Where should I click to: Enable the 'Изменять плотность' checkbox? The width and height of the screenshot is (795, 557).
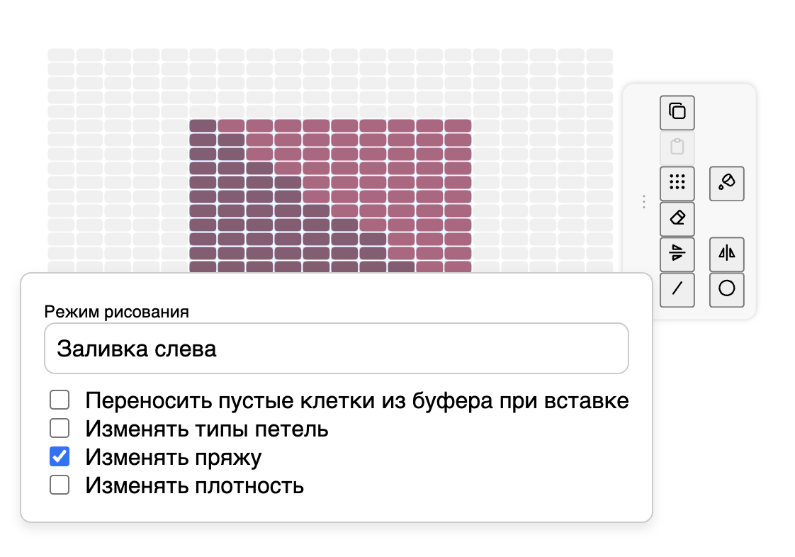[60, 485]
